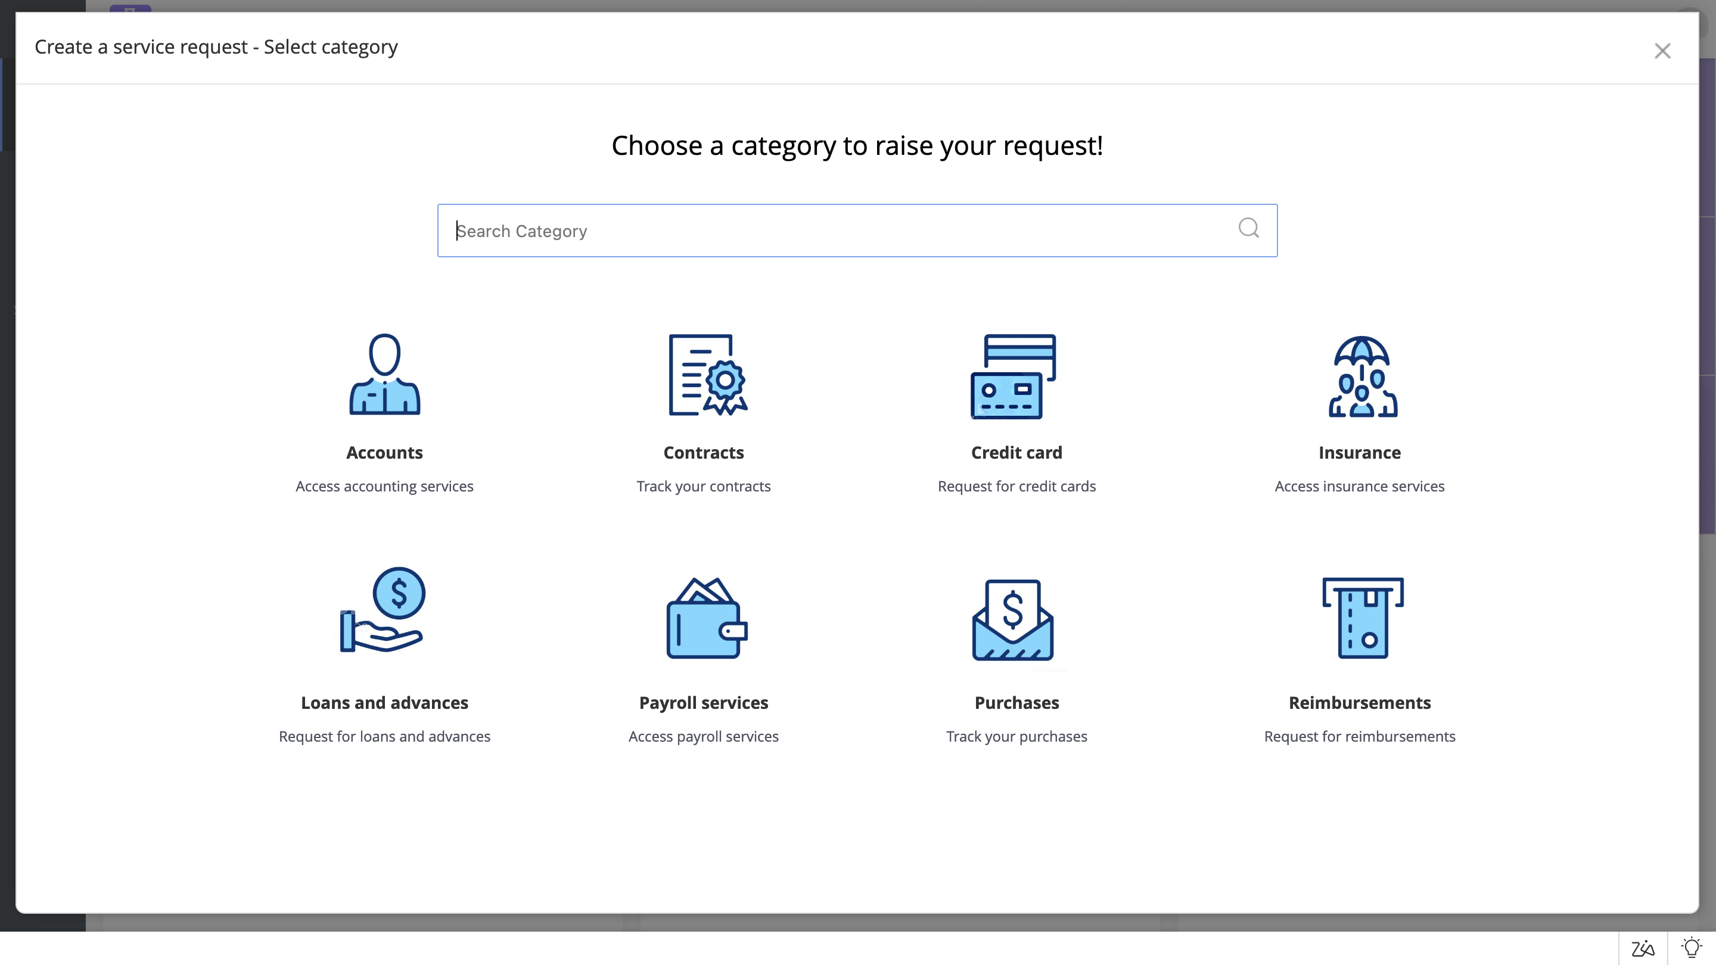Click the Accounts person icon
The image size is (1716, 965).
tap(384, 375)
